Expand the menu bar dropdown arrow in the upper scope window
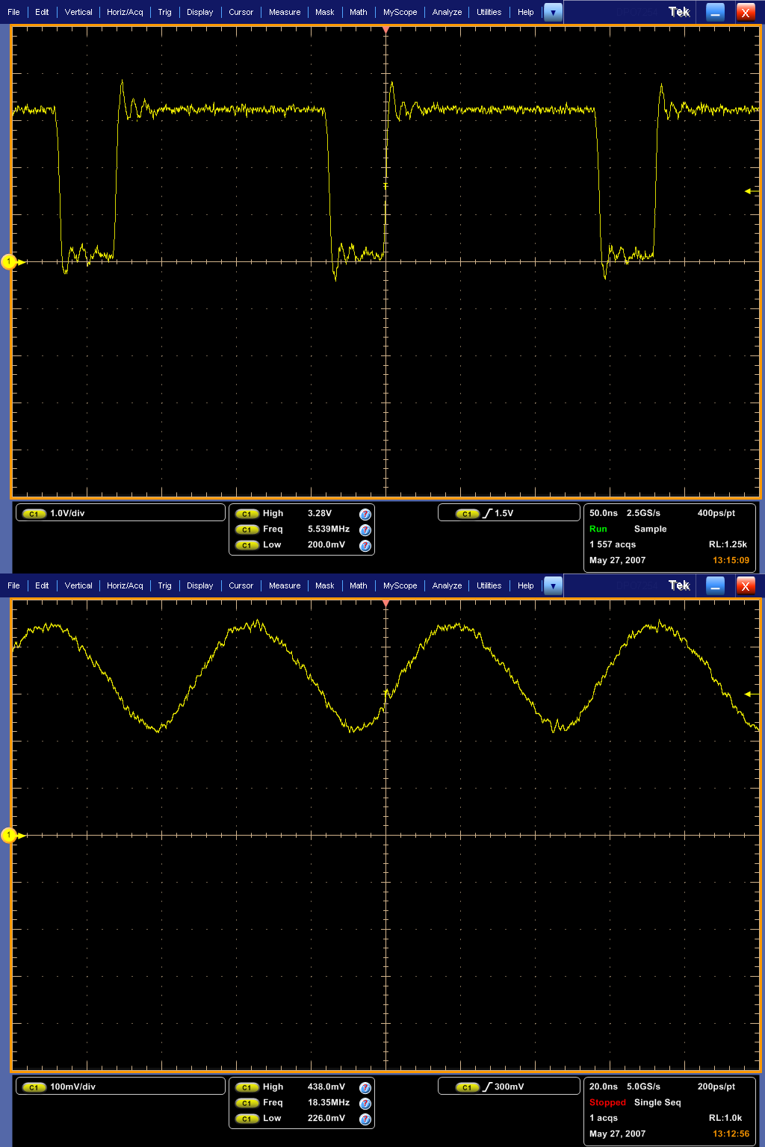This screenshot has height=1147, width=765. click(553, 12)
